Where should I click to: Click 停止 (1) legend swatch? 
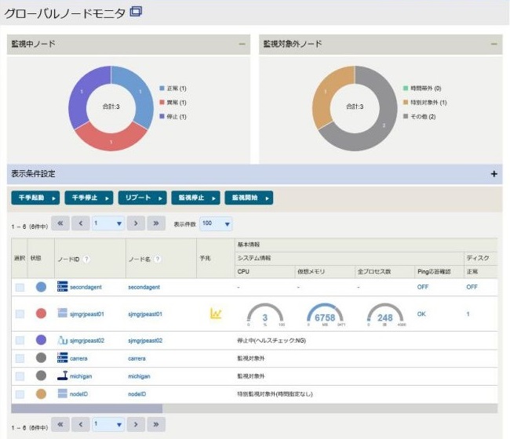[x=162, y=116]
